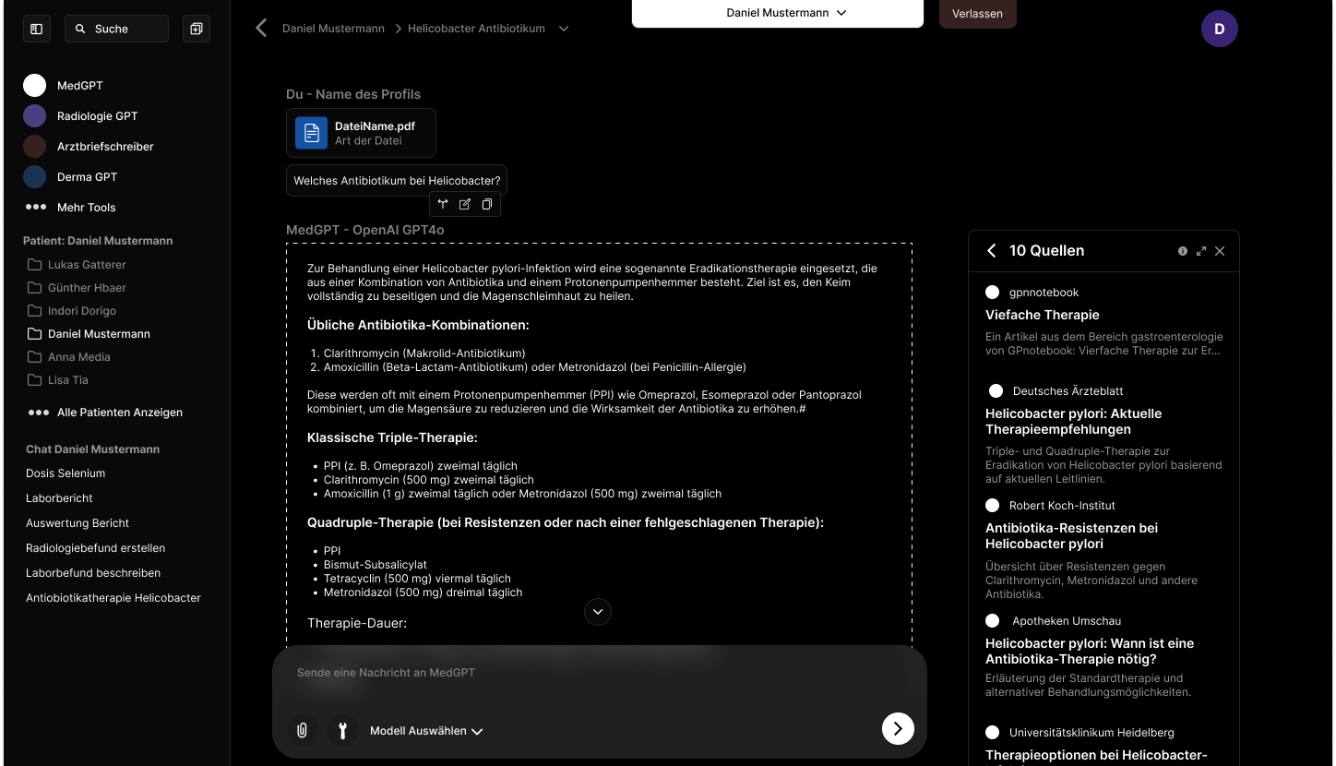The height and width of the screenshot is (766, 1336).
Task: Click the new chat window icon beside search
Action: pyautogui.click(x=196, y=29)
